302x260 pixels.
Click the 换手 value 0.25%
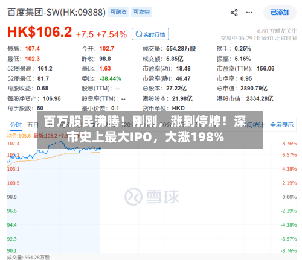[x=243, y=49]
